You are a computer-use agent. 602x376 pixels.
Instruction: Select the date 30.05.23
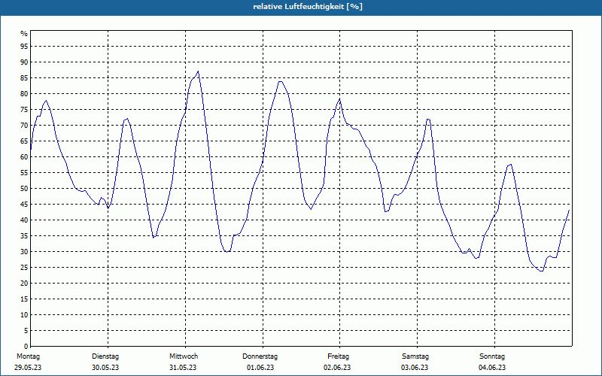[x=105, y=368]
